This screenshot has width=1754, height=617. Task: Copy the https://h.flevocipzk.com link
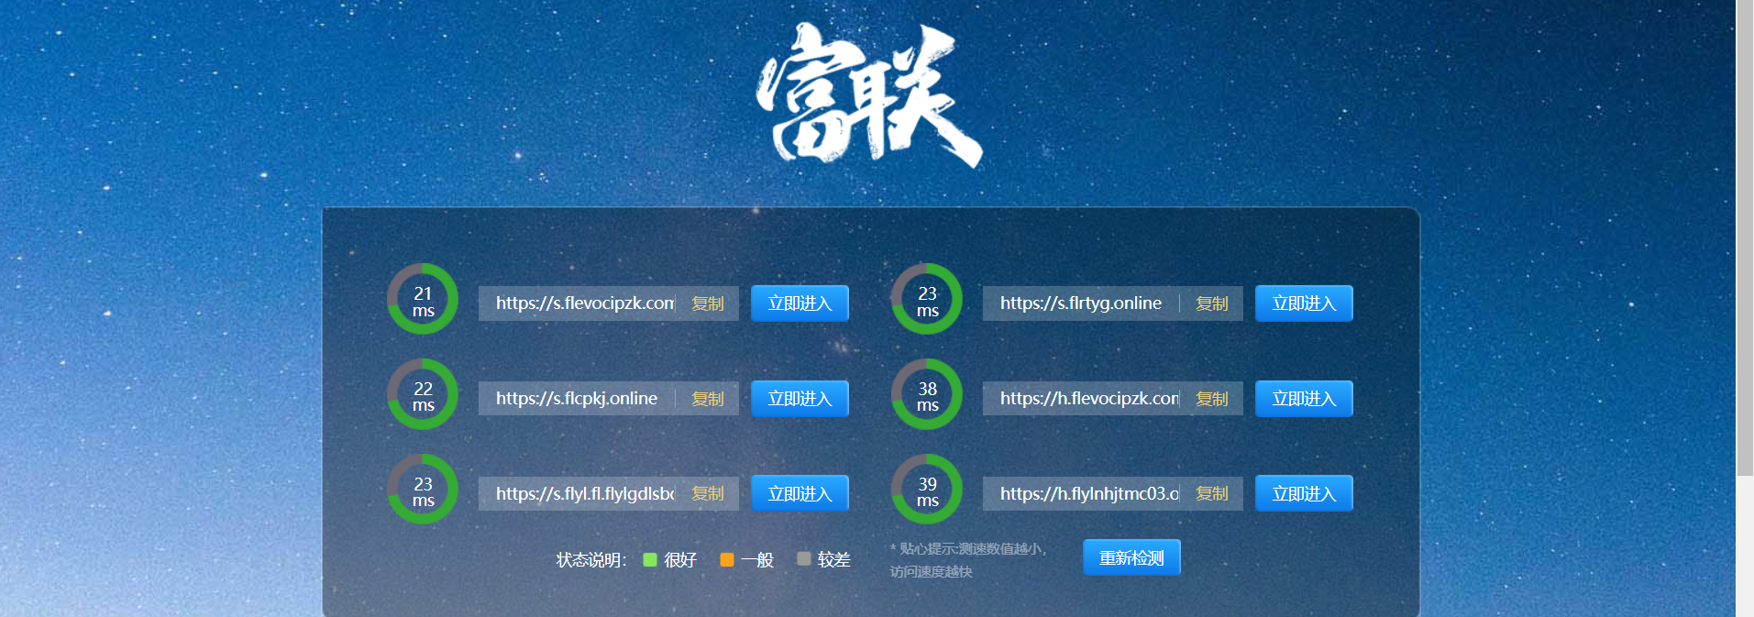coord(1212,399)
